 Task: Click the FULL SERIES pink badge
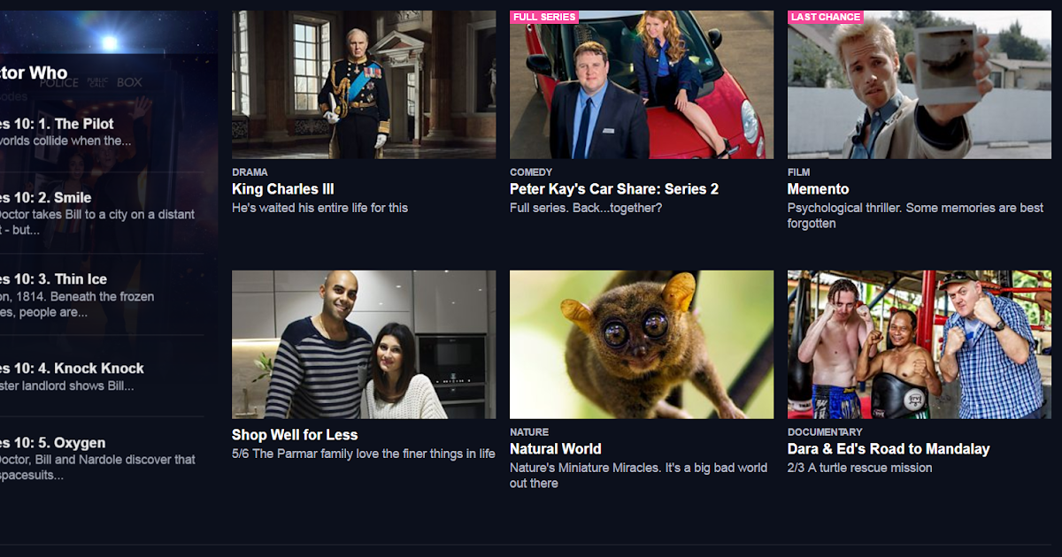[544, 17]
